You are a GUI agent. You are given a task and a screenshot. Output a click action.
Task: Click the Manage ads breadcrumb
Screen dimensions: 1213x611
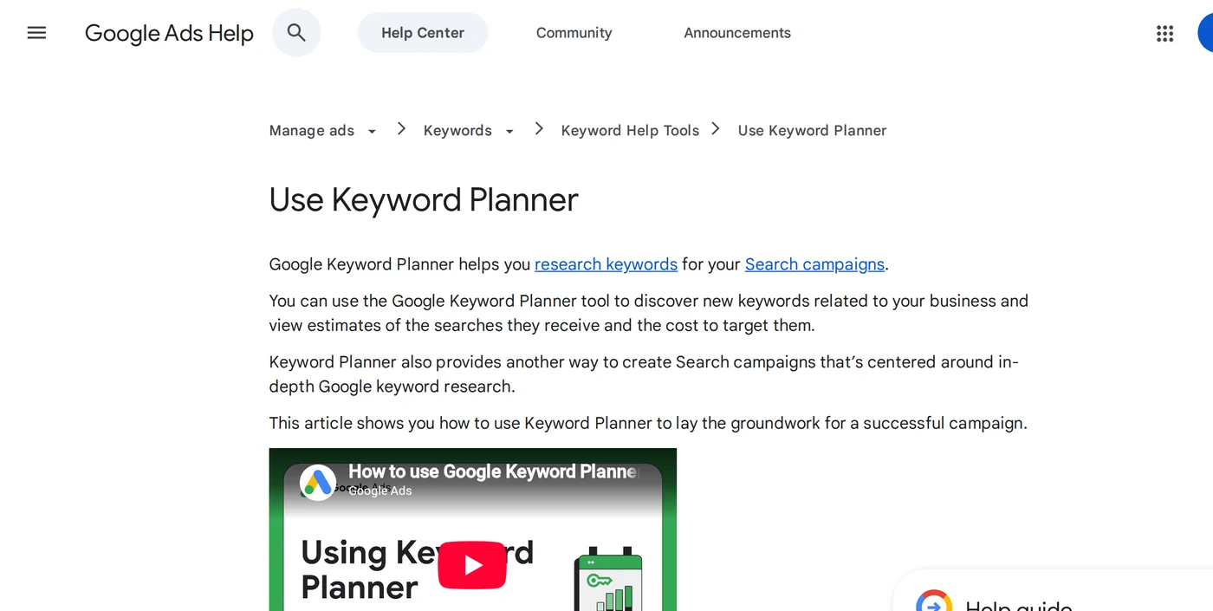312,131
